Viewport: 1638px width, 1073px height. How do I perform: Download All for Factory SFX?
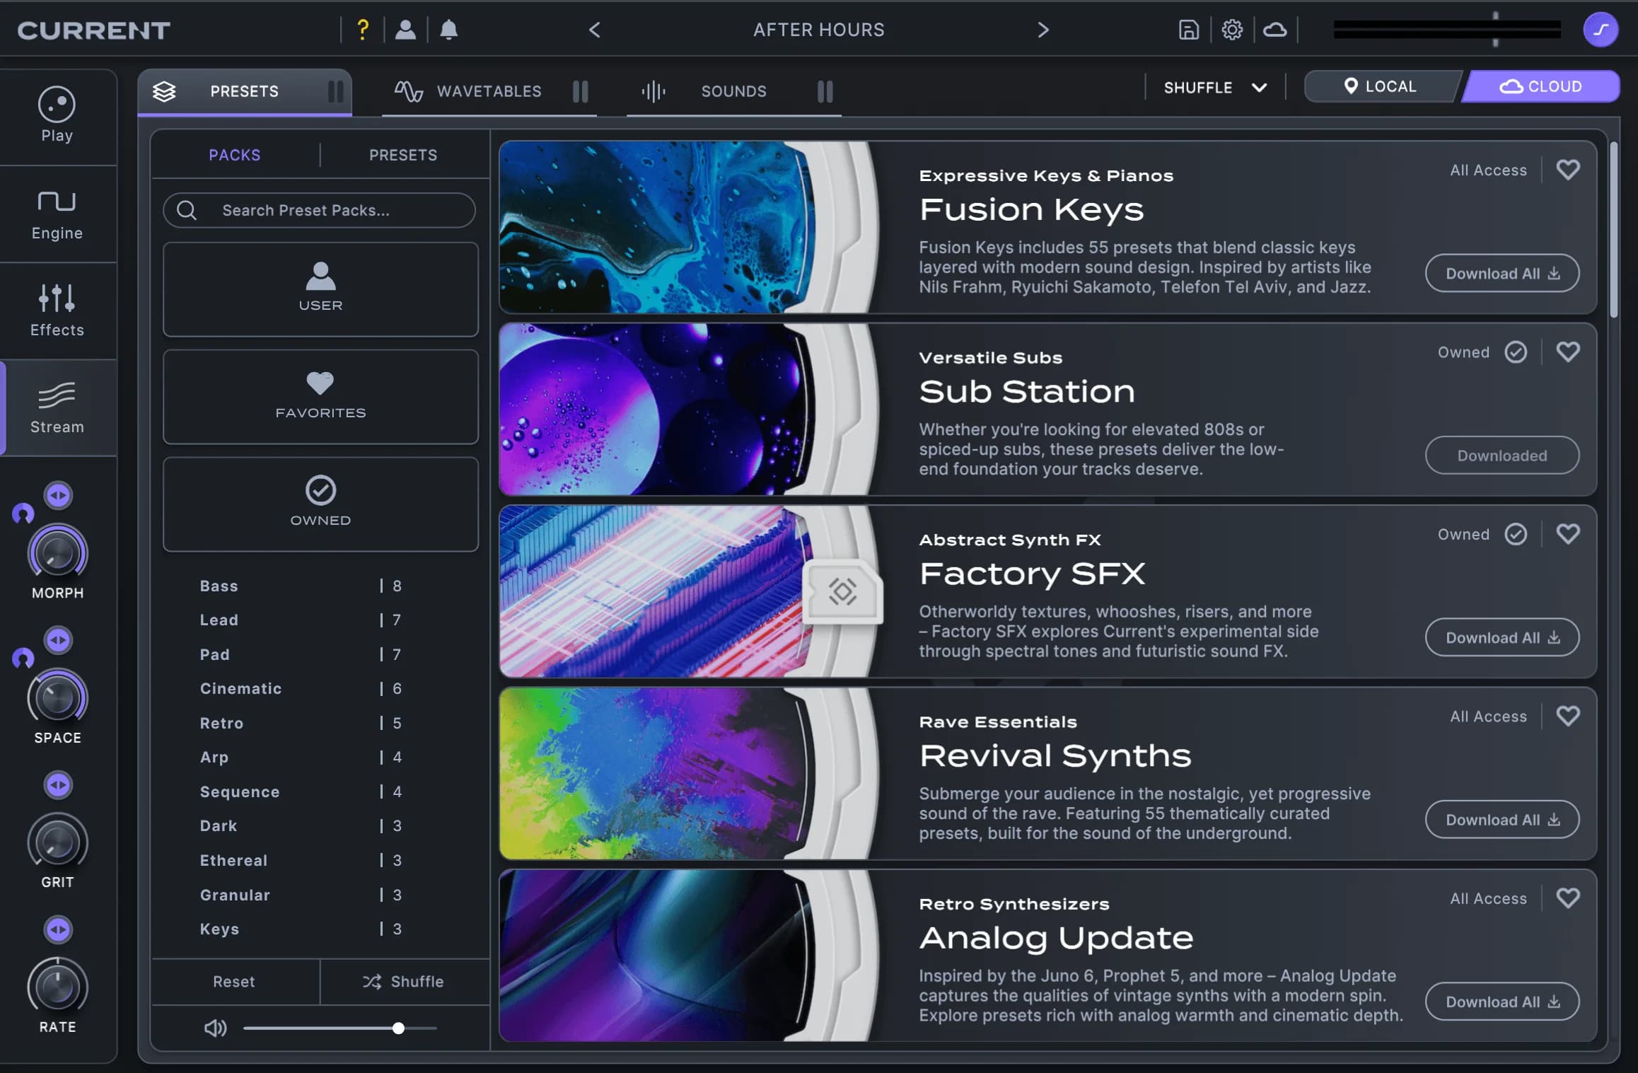pyautogui.click(x=1501, y=637)
